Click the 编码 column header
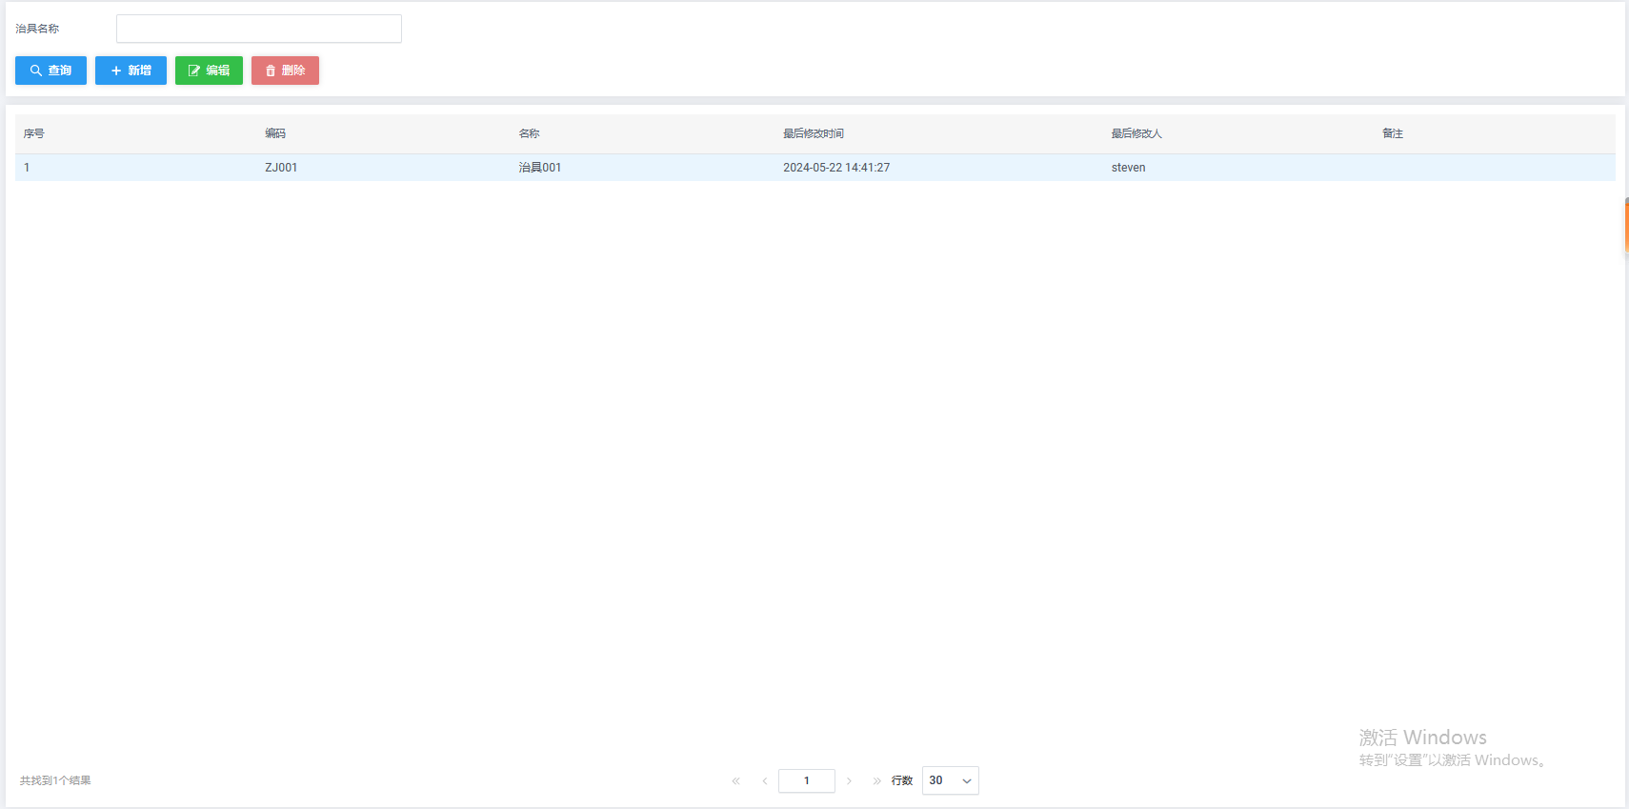This screenshot has width=1629, height=809. pyautogui.click(x=275, y=133)
